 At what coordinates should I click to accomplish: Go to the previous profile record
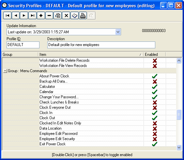click(16, 15)
